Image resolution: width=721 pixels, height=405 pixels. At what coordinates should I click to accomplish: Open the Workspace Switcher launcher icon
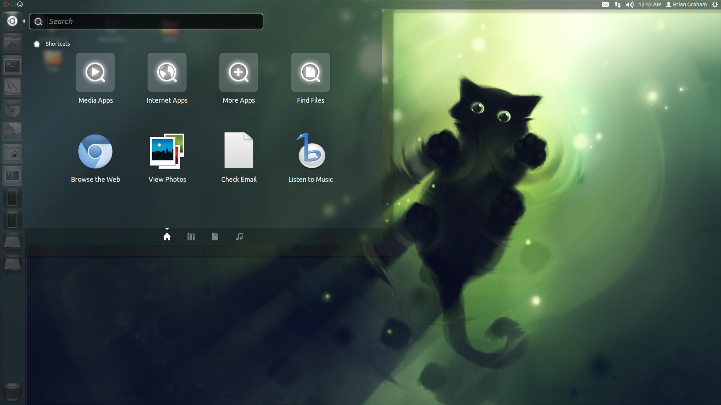click(12, 176)
